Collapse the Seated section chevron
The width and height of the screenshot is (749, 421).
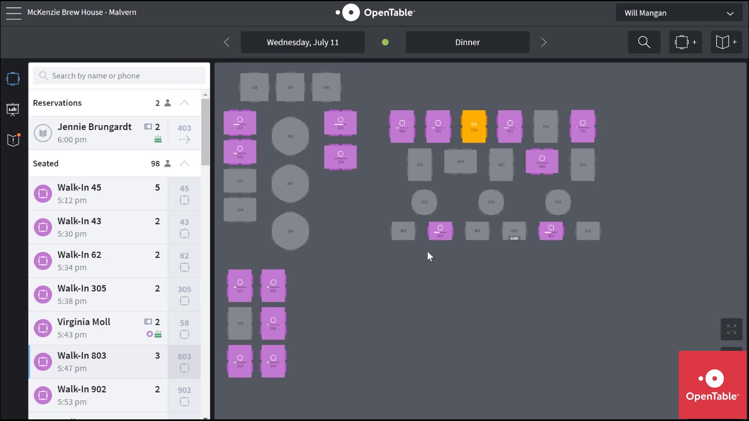pos(185,163)
